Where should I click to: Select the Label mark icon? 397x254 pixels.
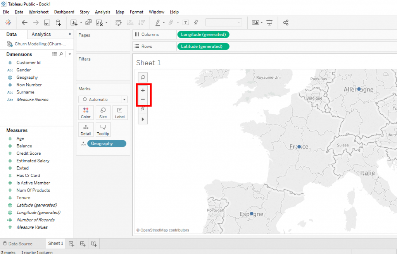[120, 112]
